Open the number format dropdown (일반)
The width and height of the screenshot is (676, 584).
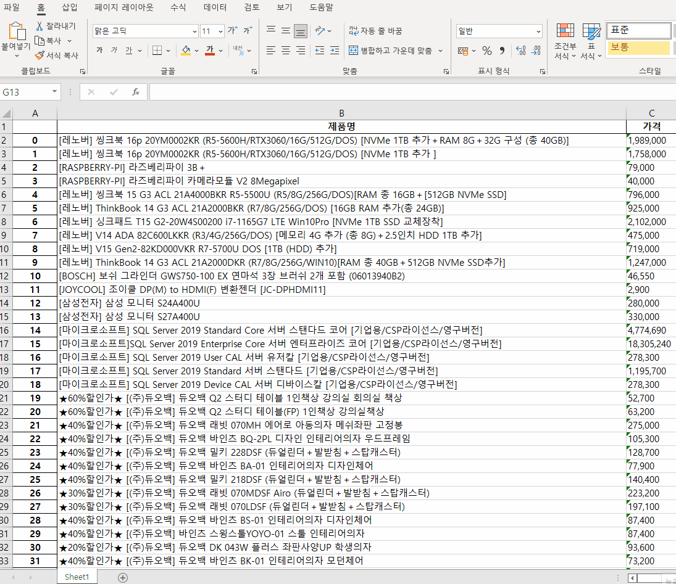coord(538,31)
